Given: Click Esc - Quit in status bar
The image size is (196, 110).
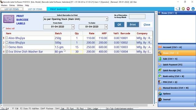Looking at the screenshot, I should point(5,109).
